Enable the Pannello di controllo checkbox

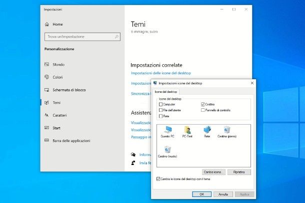pos(203,110)
